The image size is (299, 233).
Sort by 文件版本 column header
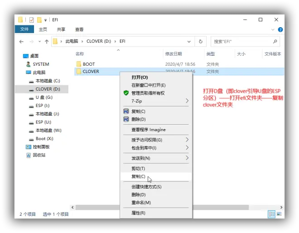273,54
